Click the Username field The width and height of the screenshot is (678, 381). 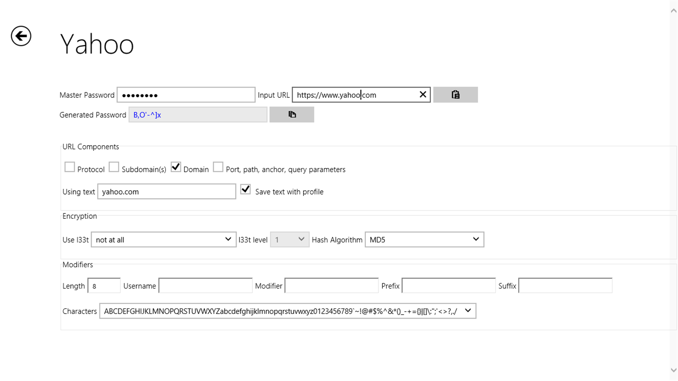click(205, 286)
